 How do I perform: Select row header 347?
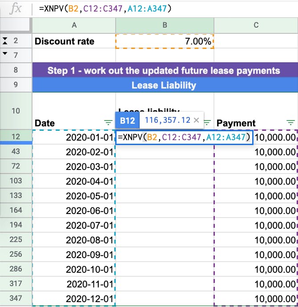16,298
